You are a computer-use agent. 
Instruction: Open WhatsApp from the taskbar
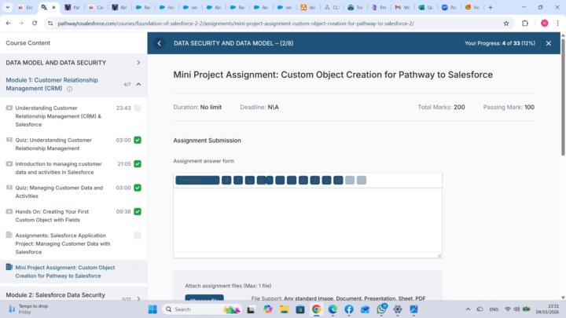[x=381, y=309]
